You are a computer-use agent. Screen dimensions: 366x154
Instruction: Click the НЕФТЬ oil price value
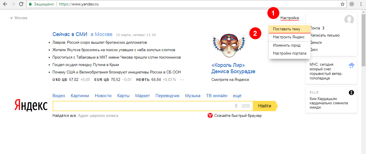[x=156, y=80]
